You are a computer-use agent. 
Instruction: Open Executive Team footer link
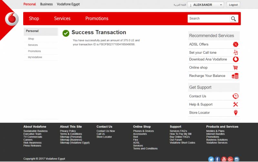point(32,134)
